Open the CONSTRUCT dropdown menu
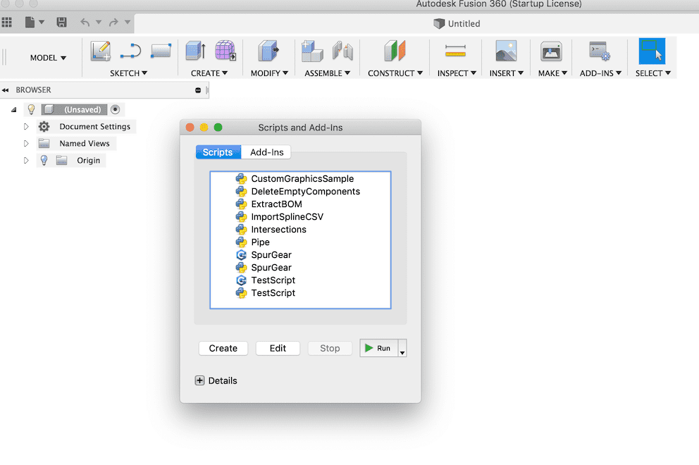This screenshot has height=465, width=699. click(395, 73)
